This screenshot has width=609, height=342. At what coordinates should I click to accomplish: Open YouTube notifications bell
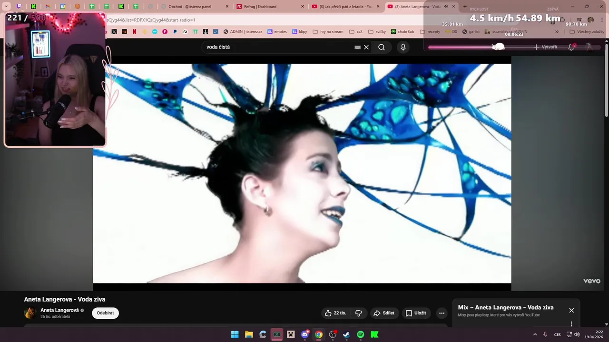click(571, 47)
